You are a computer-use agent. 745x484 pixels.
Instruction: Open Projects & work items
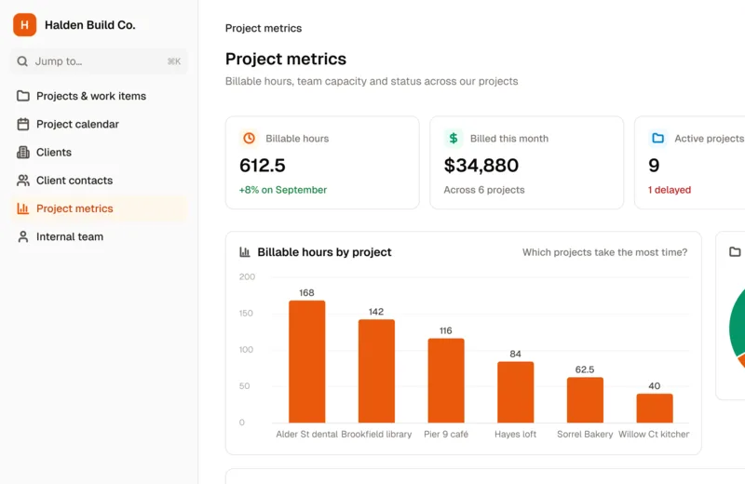pos(99,96)
